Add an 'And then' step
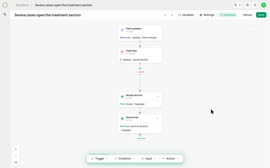The image size is (270, 168). pyautogui.click(x=140, y=139)
